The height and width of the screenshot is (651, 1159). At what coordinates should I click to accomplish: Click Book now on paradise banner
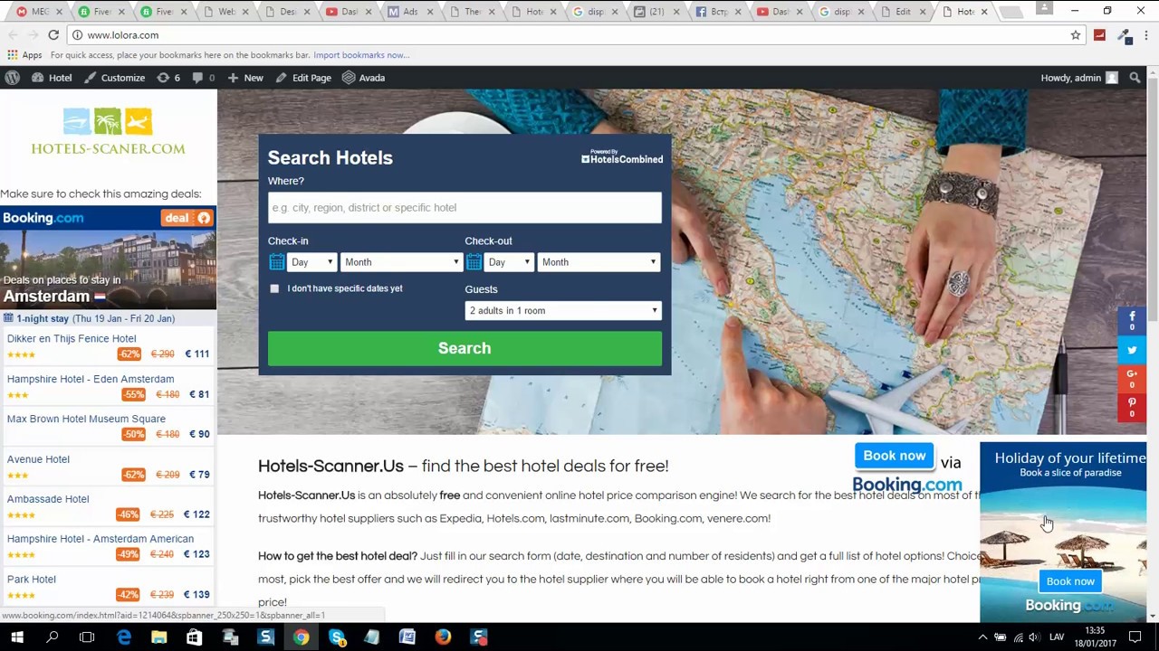point(1070,581)
